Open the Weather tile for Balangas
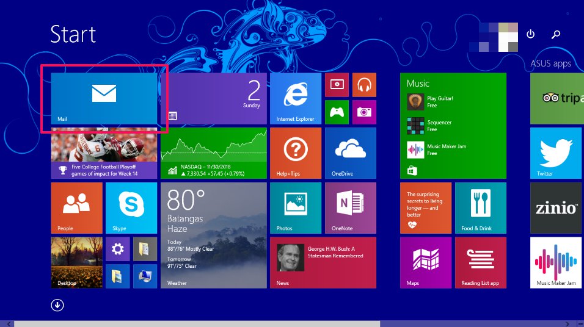The height and width of the screenshot is (327, 584). (x=213, y=235)
